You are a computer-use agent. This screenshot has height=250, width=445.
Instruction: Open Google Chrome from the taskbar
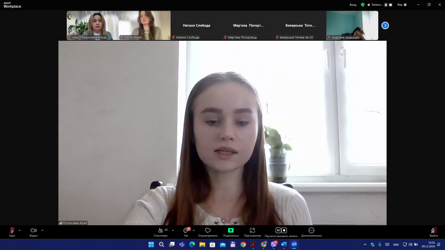(x=243, y=244)
